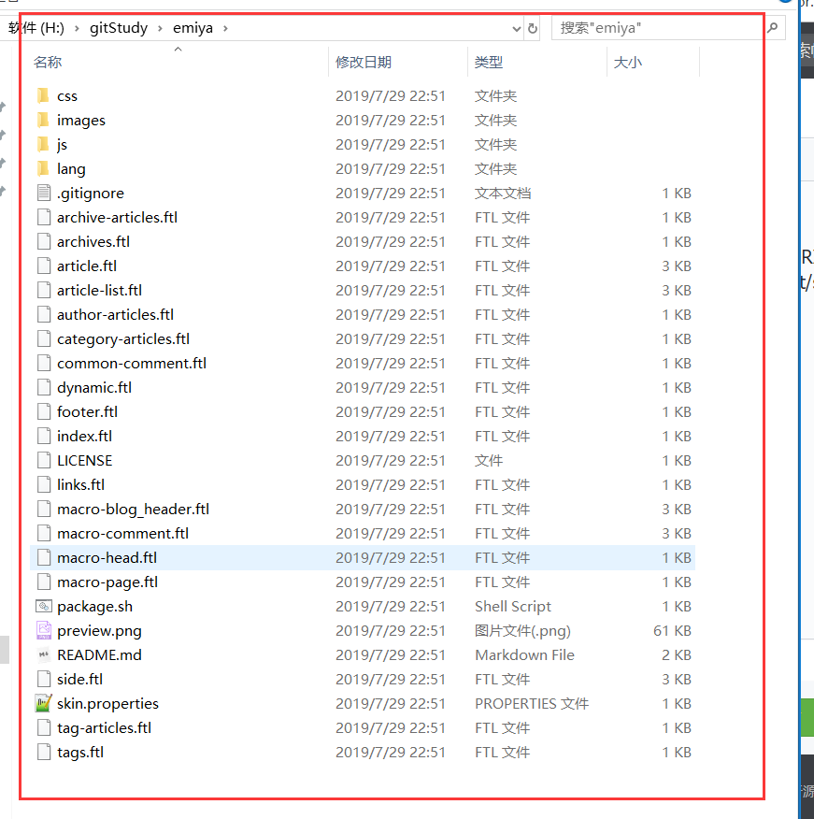Image resolution: width=814 pixels, height=819 pixels.
Task: Open the address bar history dropdown
Action: click(x=517, y=28)
